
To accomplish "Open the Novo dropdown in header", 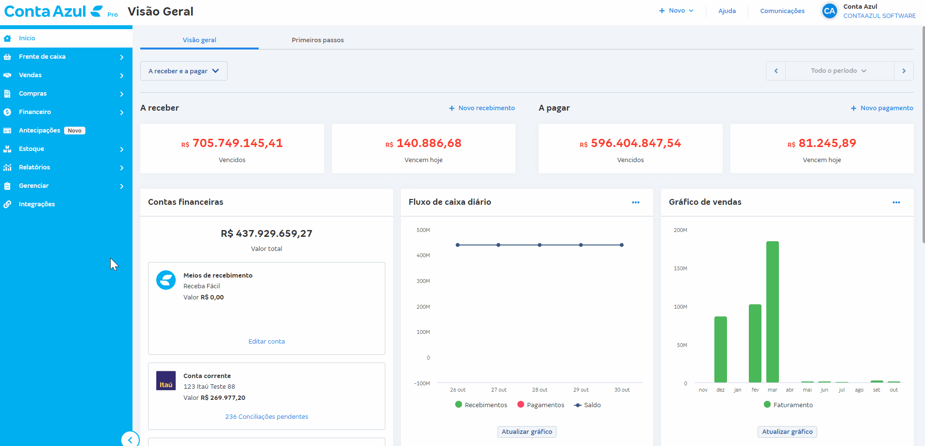I will (x=676, y=11).
